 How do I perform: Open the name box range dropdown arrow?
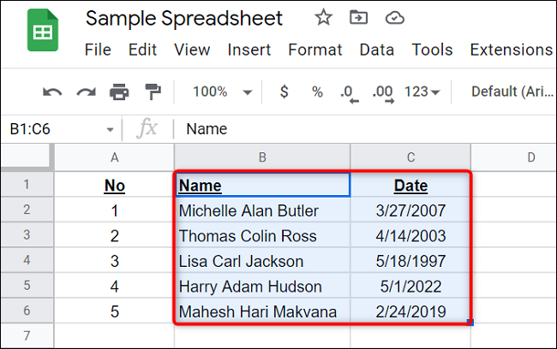pyautogui.click(x=110, y=129)
